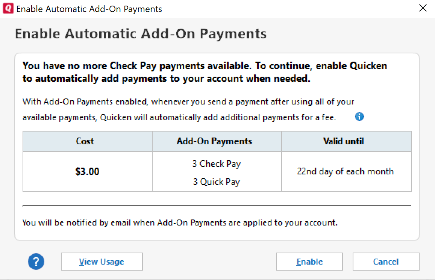Click the large Enable Automatic Add-On Payments heading

[141, 34]
